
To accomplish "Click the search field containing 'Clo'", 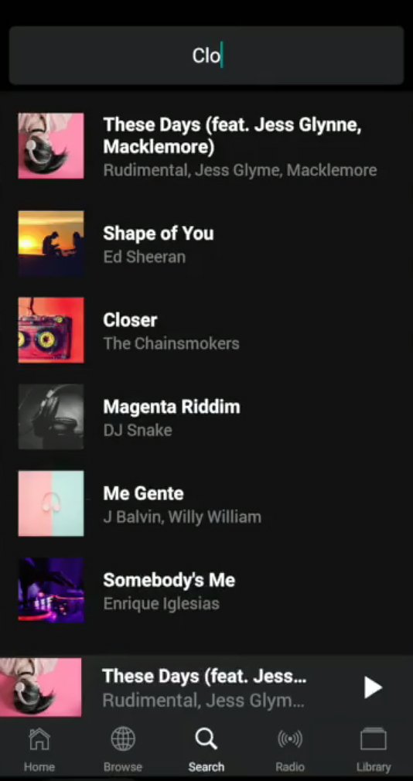I will pos(206,55).
